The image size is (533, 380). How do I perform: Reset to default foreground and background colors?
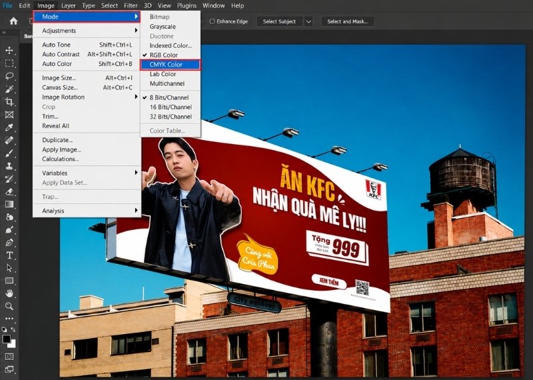(x=4, y=329)
